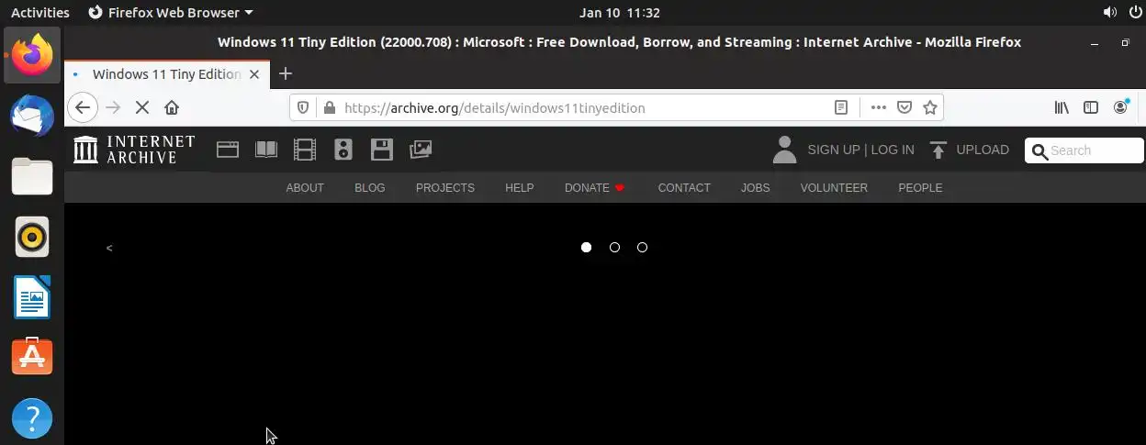Open the Texts book icon

(x=266, y=150)
